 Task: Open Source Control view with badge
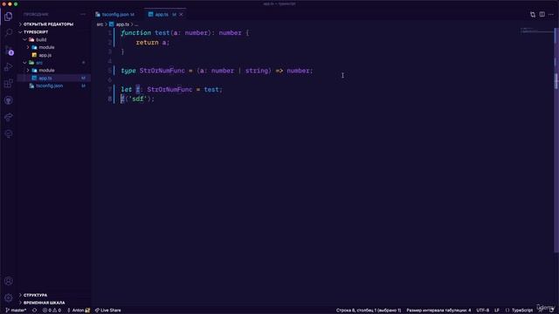(x=8, y=50)
